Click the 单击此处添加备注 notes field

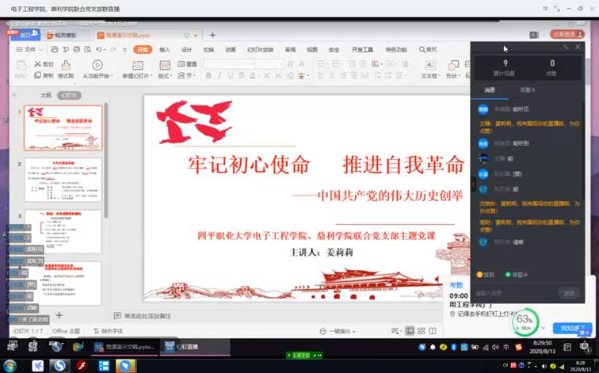142,316
